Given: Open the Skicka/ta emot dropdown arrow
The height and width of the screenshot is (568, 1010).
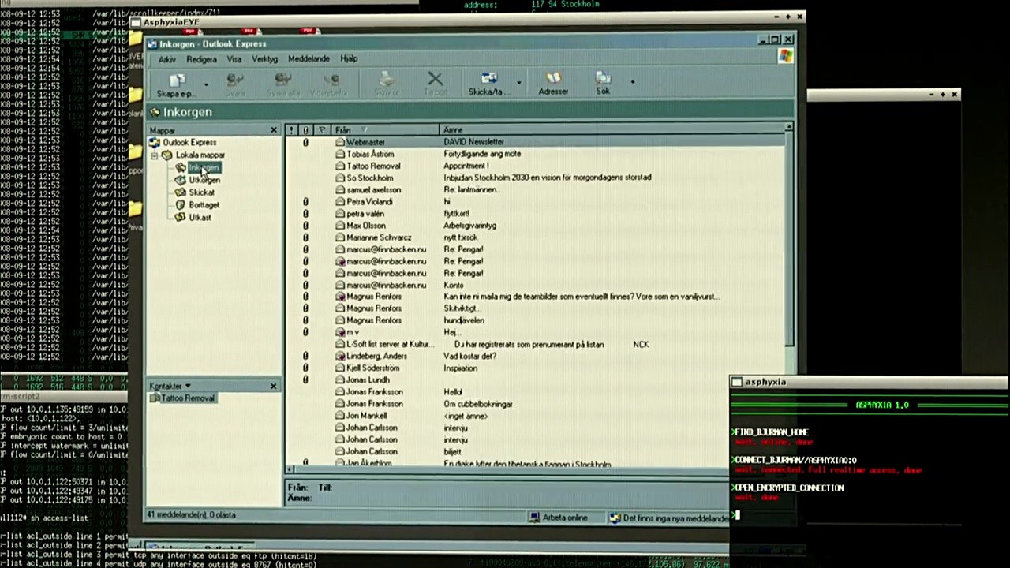Looking at the screenshot, I should pos(518,82).
